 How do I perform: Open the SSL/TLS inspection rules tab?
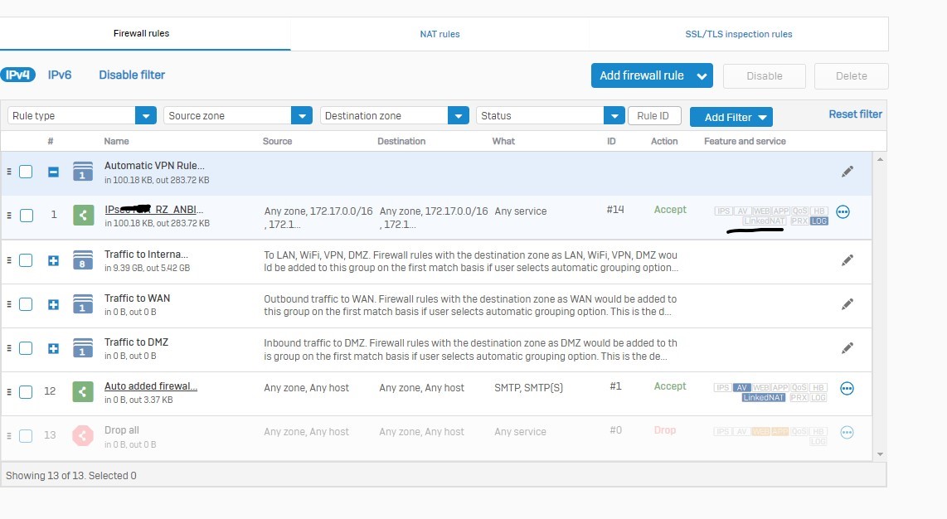pos(739,34)
